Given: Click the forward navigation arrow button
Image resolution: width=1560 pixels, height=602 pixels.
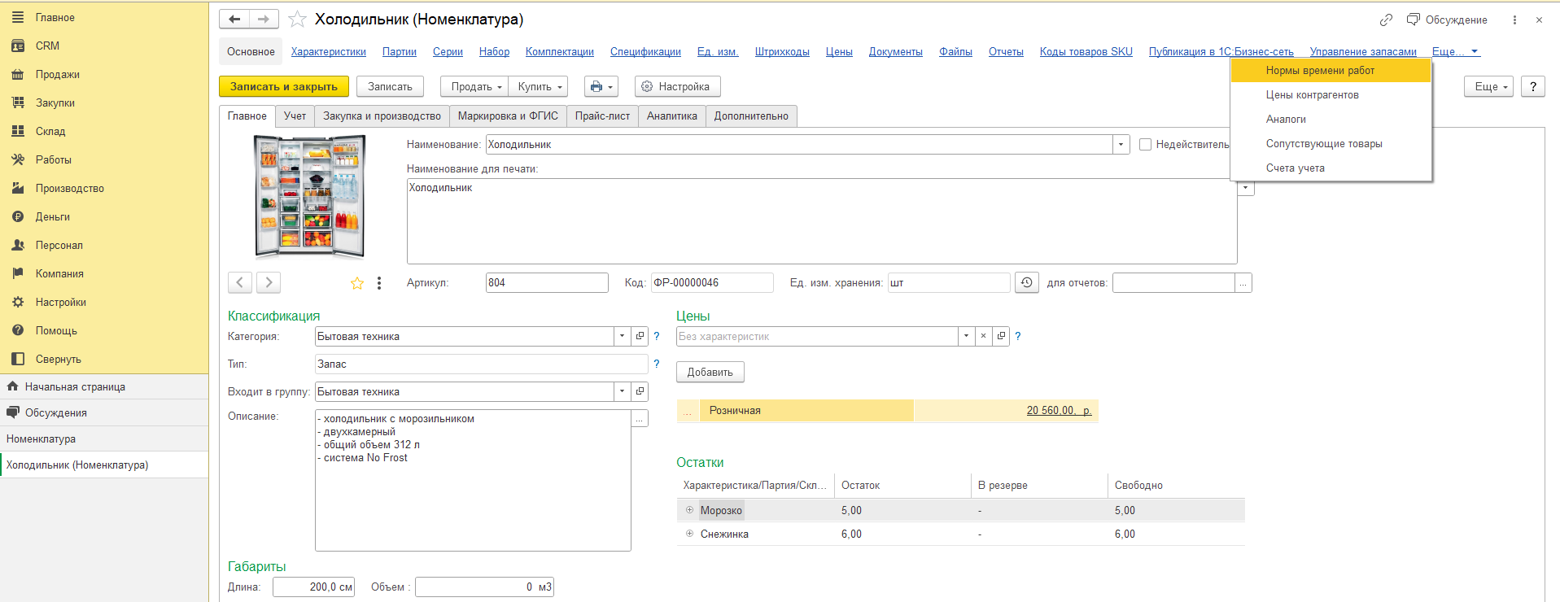Looking at the screenshot, I should (x=264, y=19).
